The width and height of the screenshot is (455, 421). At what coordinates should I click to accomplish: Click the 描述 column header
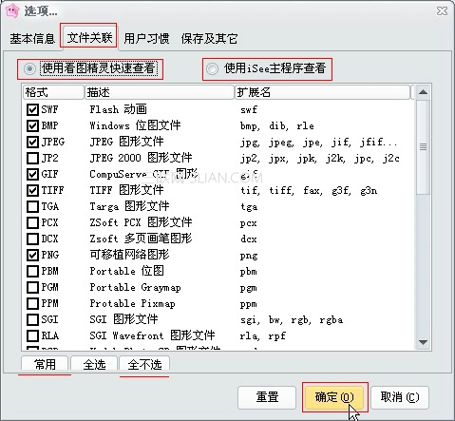(x=160, y=92)
